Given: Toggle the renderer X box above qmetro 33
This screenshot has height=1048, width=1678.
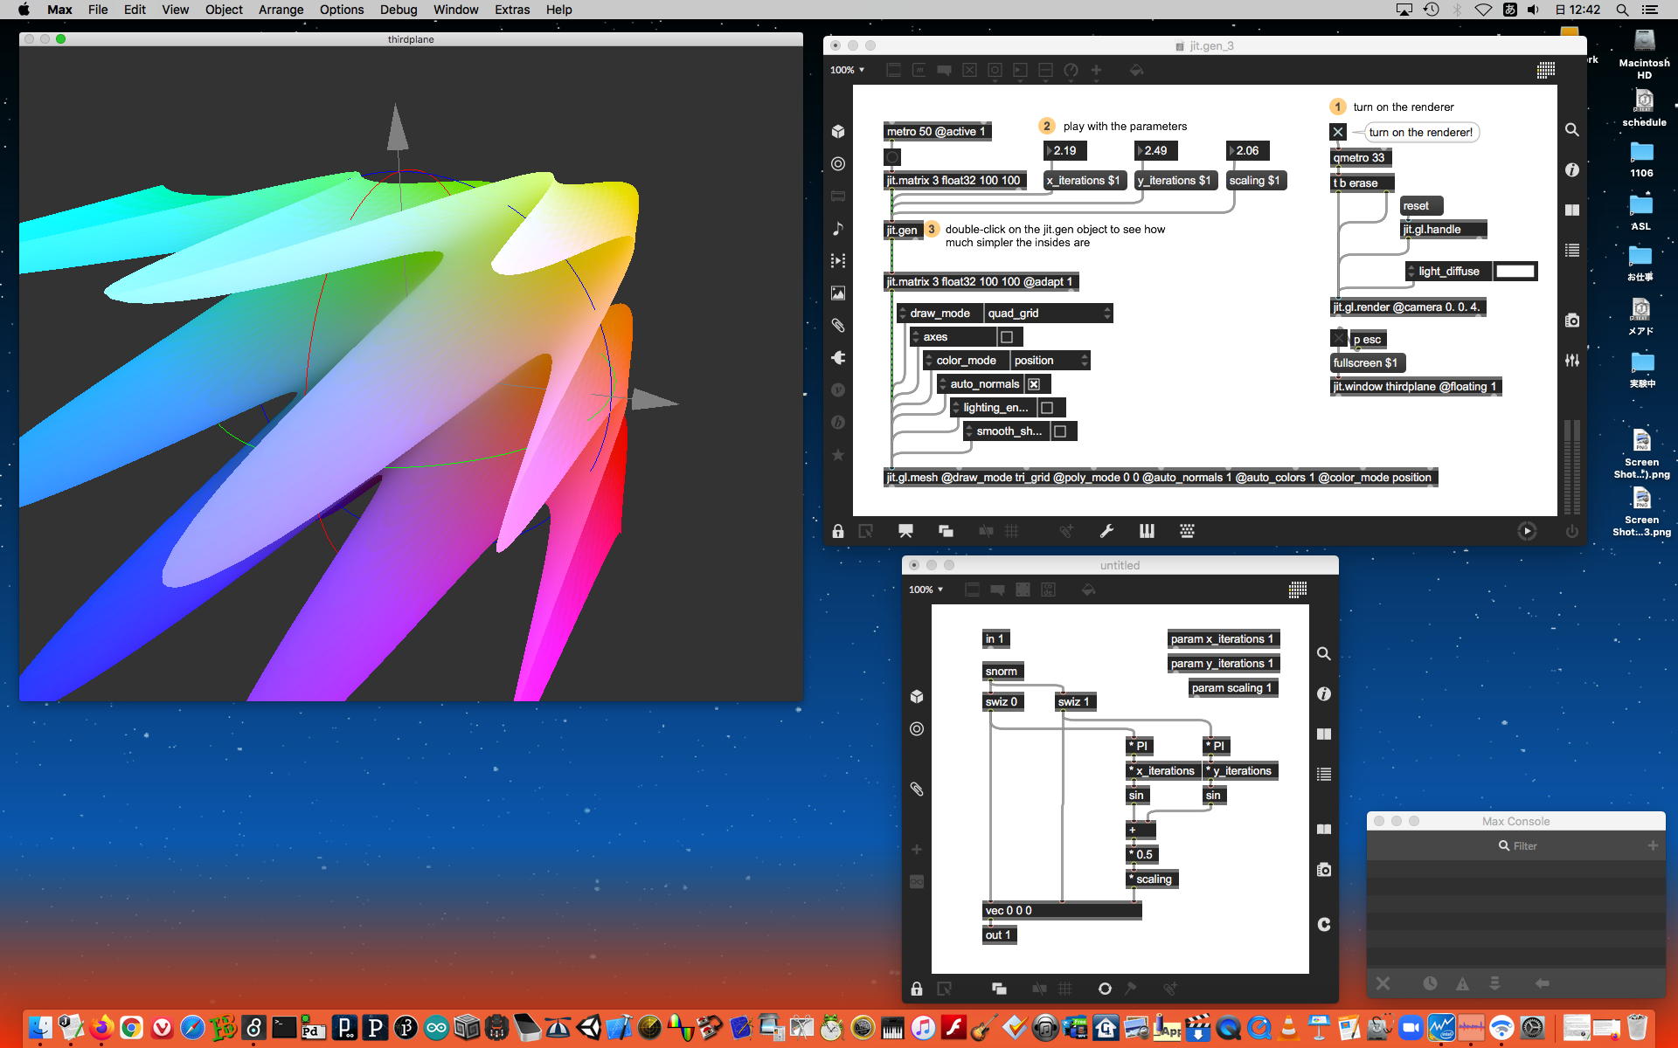Looking at the screenshot, I should tap(1338, 132).
